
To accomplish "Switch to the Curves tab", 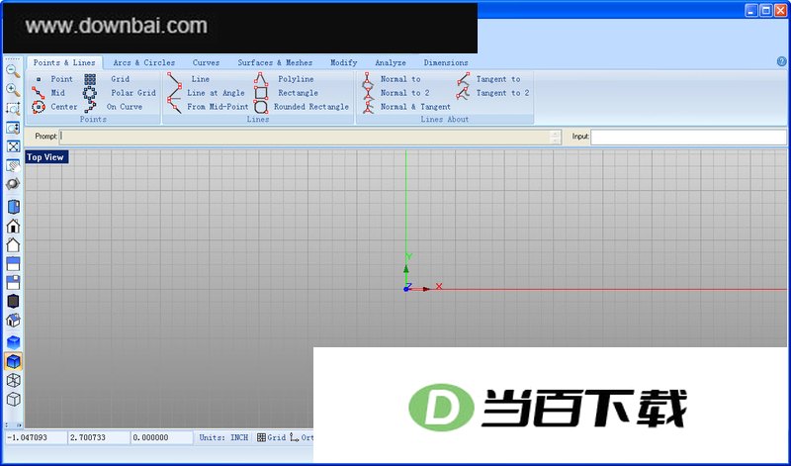I will 207,62.
